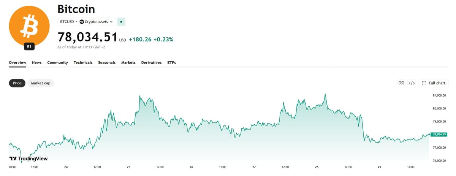Open the embed code icon
This screenshot has width=456, height=176.
pyautogui.click(x=412, y=83)
